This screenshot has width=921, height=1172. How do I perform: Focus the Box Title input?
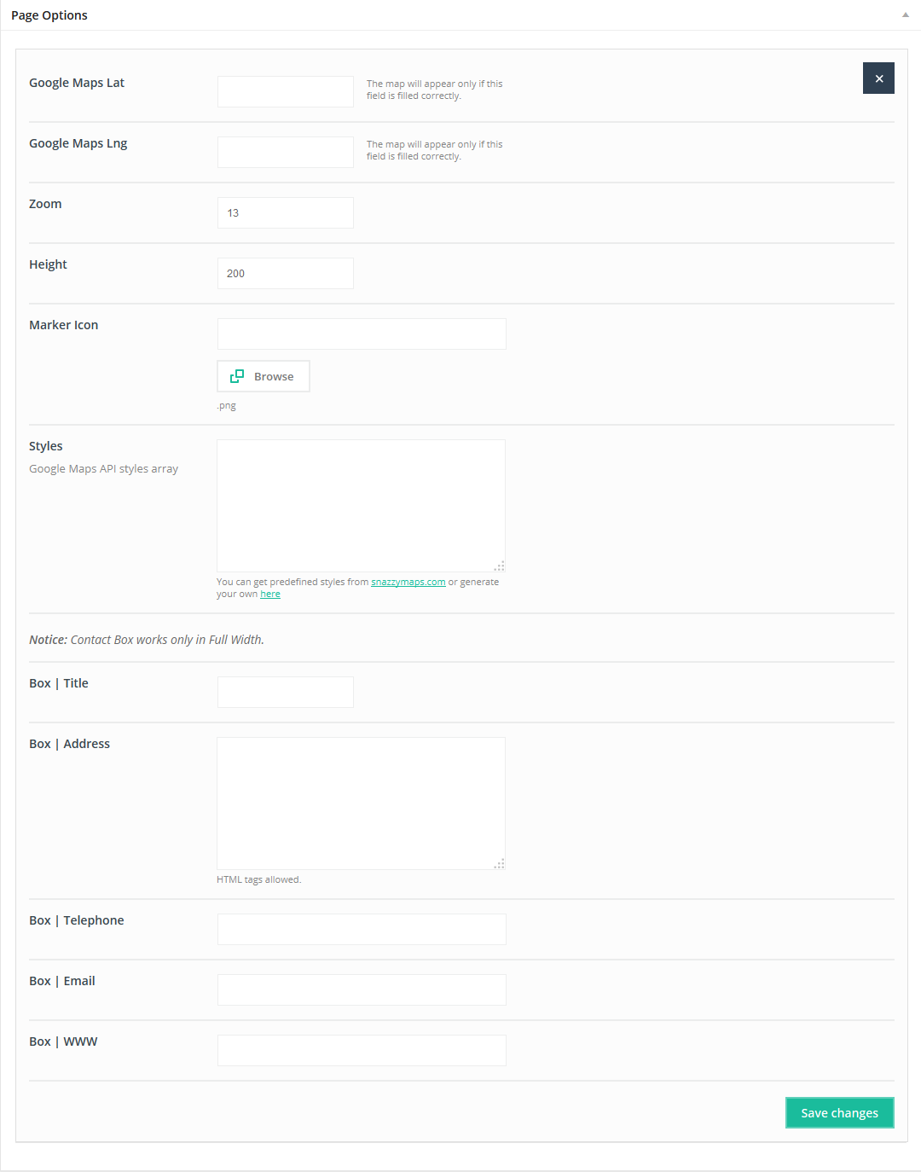pos(286,692)
